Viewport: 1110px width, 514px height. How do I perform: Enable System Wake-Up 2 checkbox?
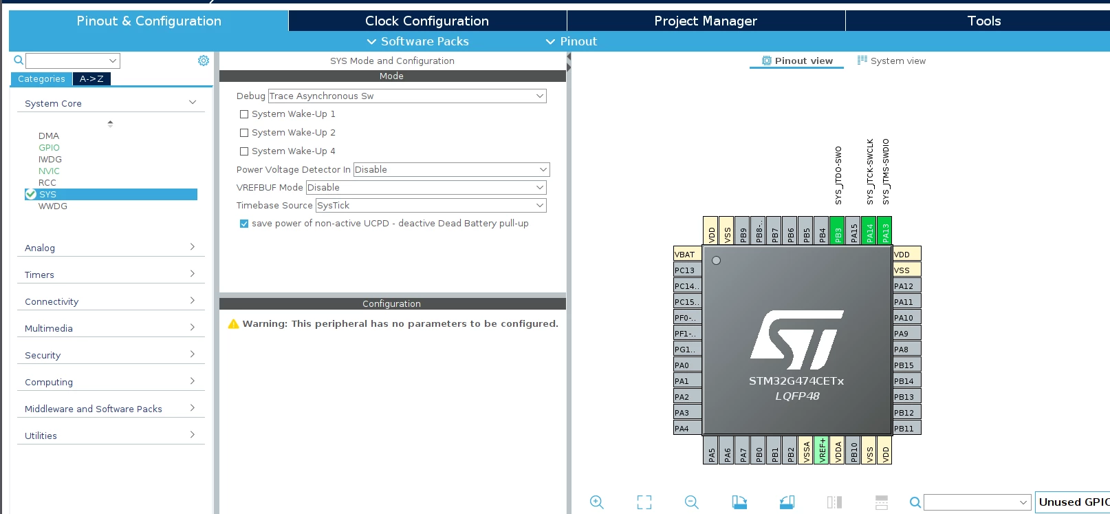[244, 133]
